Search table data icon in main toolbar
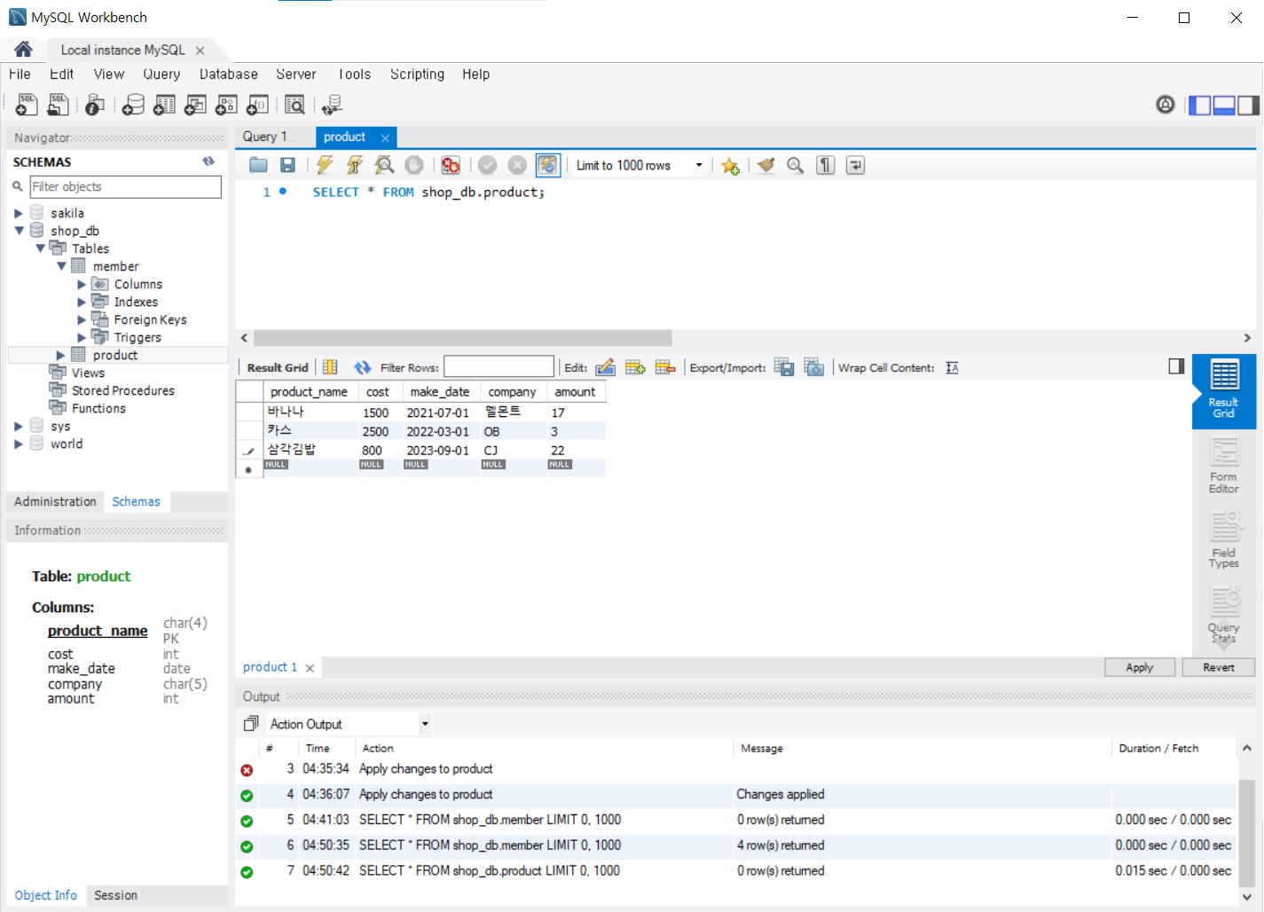The image size is (1264, 912). point(294,105)
